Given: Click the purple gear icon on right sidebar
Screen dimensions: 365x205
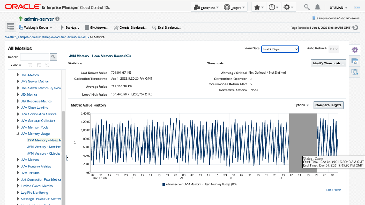Looking at the screenshot, I should [355, 50].
